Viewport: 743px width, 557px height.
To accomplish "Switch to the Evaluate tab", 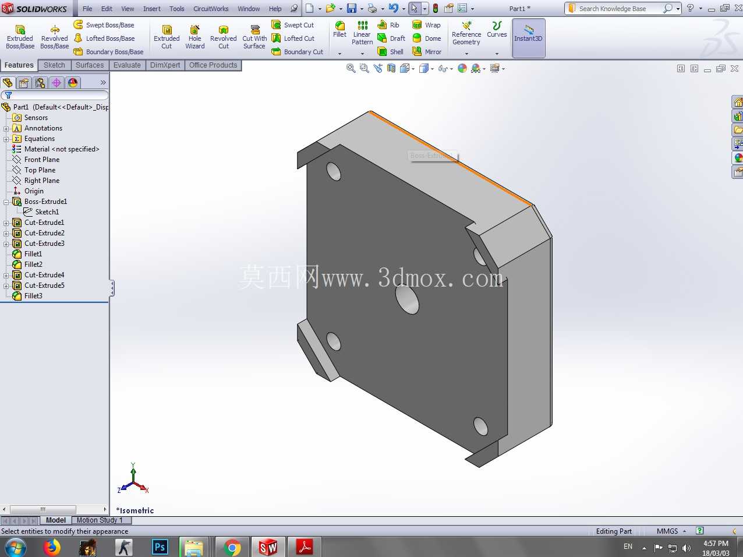I will click(x=127, y=65).
